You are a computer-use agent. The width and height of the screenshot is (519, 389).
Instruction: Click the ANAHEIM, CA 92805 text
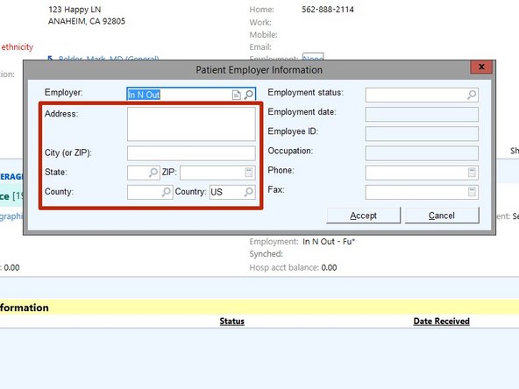[x=87, y=22]
